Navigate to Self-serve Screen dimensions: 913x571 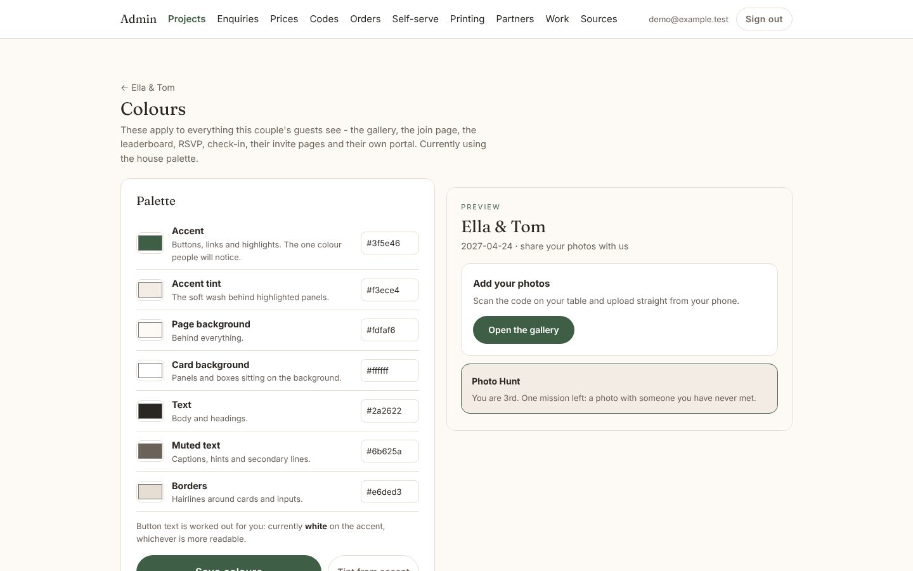pos(415,19)
